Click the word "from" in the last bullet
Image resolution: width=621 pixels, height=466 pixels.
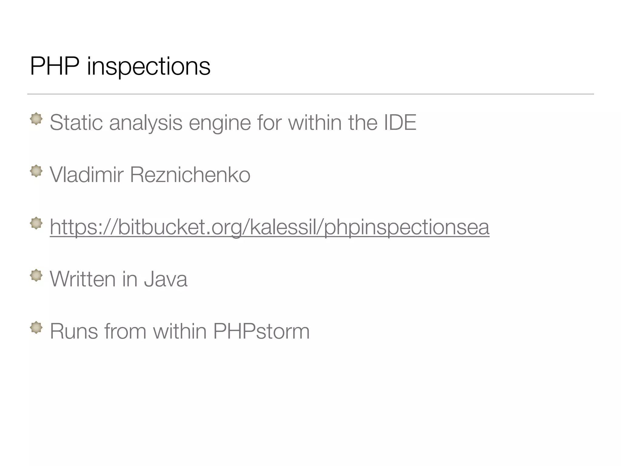(x=125, y=331)
